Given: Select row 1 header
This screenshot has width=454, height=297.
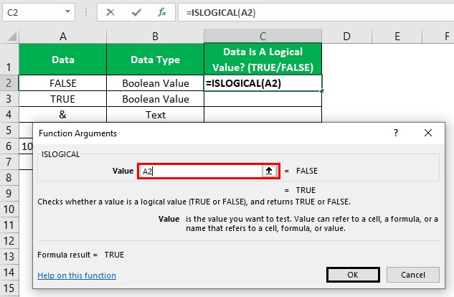Looking at the screenshot, I should [9, 60].
